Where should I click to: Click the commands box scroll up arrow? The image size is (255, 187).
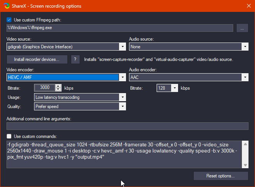(245, 144)
